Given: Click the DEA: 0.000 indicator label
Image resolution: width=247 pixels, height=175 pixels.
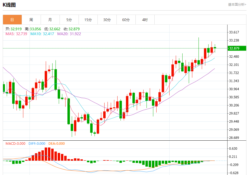Looking at the screenshot, I should coord(57,144).
